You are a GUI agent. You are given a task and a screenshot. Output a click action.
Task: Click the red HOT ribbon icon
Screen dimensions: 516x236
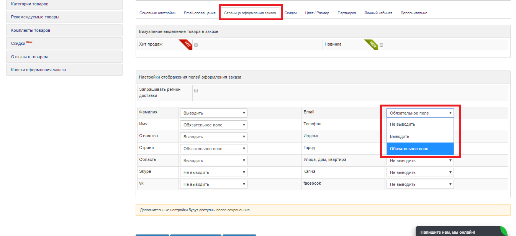[x=186, y=44]
